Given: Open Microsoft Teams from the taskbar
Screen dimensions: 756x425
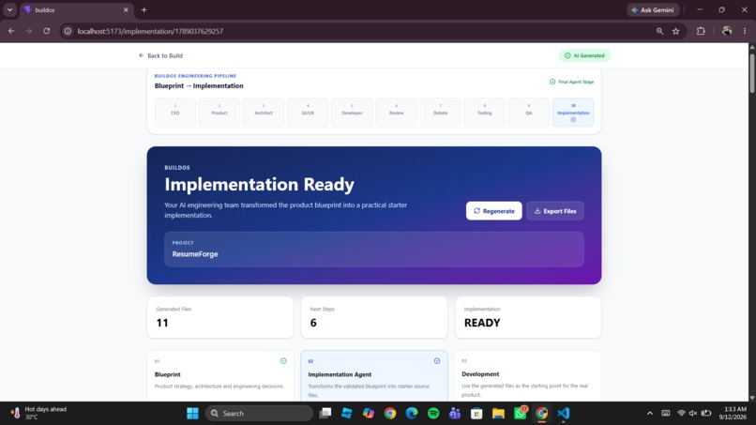Looking at the screenshot, I should (x=455, y=414).
